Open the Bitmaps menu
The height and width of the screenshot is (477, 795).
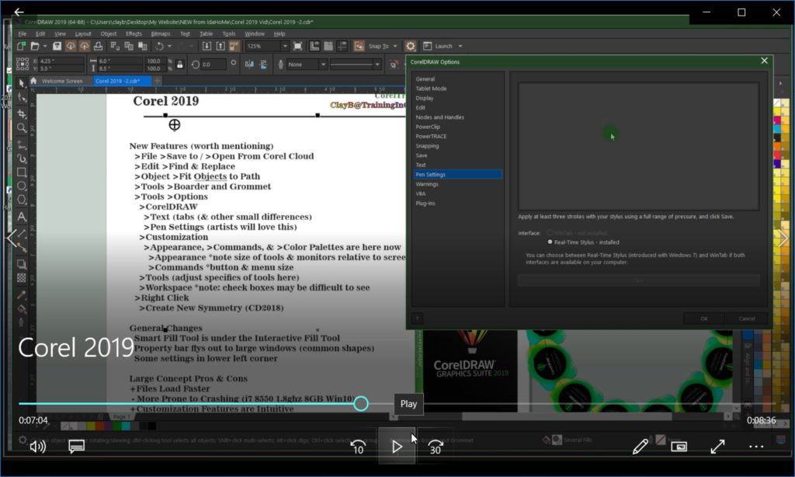coord(161,33)
